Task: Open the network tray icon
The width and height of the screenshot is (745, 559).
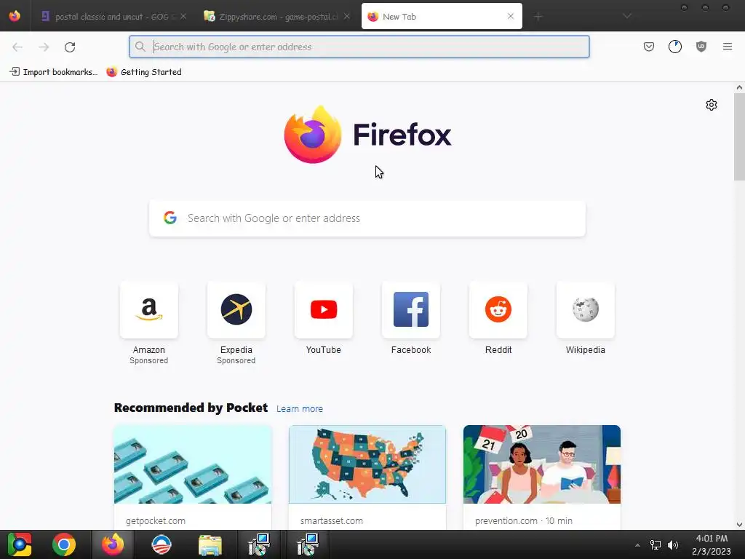Action: click(656, 545)
